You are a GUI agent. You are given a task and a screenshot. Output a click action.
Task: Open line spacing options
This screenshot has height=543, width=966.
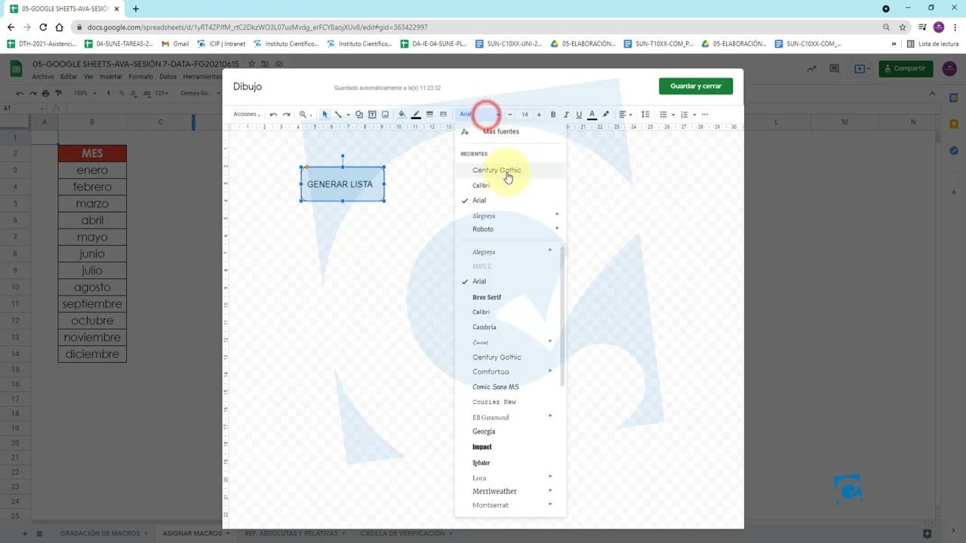[x=645, y=115]
